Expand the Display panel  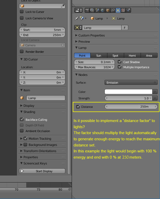pos(21,106)
